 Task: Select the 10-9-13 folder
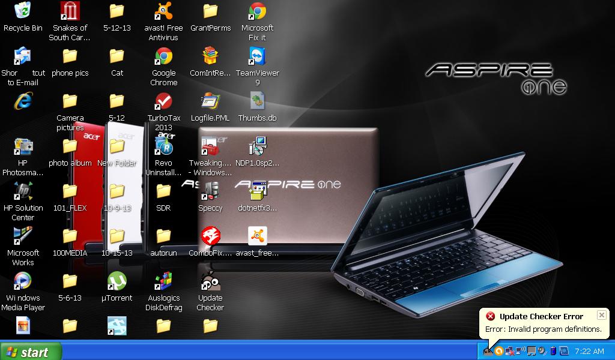click(x=117, y=191)
